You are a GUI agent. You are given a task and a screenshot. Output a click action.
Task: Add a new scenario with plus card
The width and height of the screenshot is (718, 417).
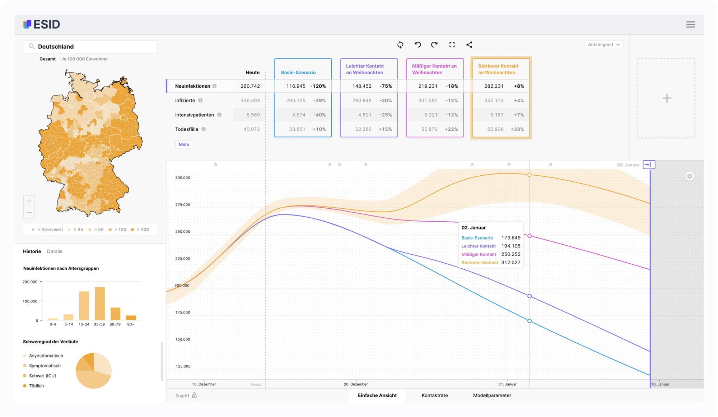coord(666,98)
